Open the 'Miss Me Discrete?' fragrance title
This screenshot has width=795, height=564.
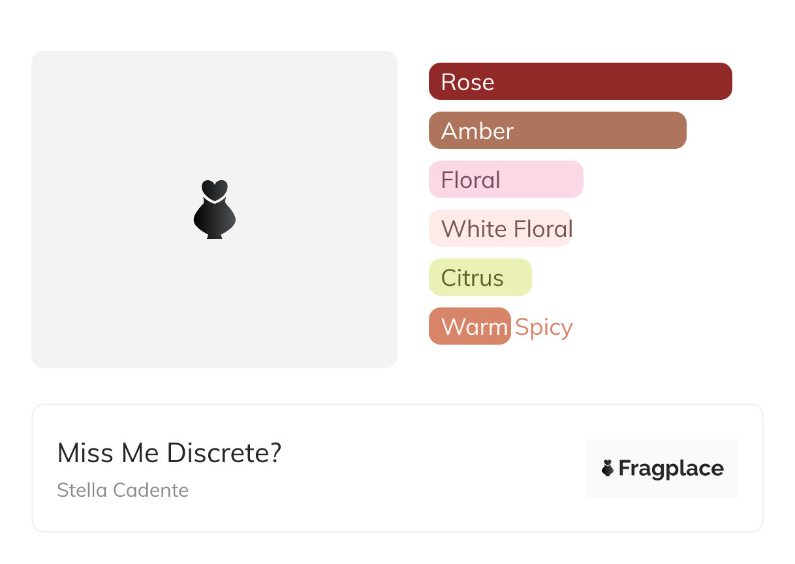(x=169, y=453)
